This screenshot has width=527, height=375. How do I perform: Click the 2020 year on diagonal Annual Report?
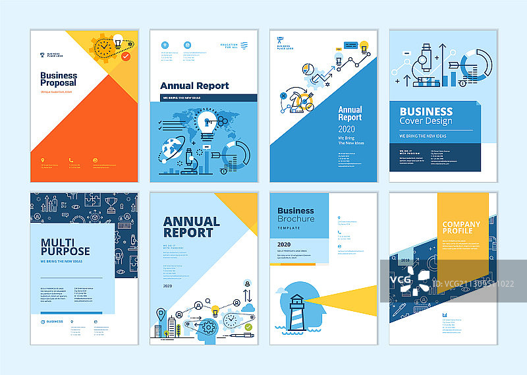point(347,129)
